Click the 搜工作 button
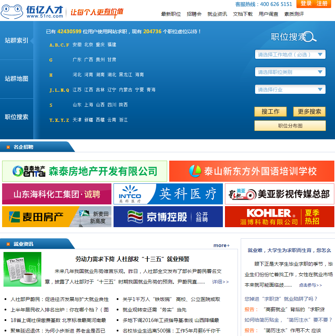The width and height of the screenshot is (335, 336). click(x=271, y=111)
